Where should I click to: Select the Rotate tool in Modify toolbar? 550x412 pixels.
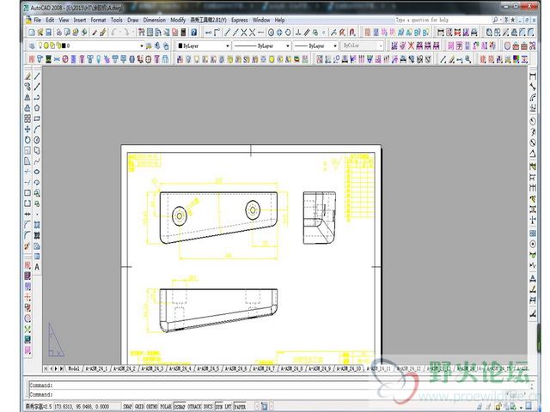click(x=27, y=140)
